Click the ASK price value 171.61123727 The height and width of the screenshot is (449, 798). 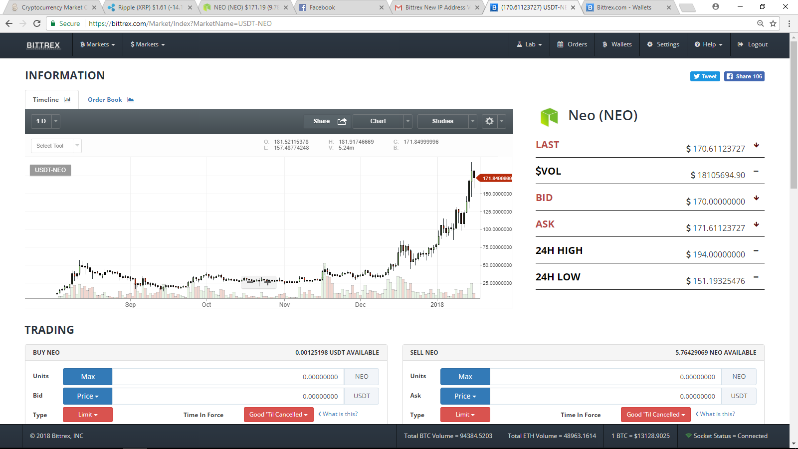click(x=715, y=228)
